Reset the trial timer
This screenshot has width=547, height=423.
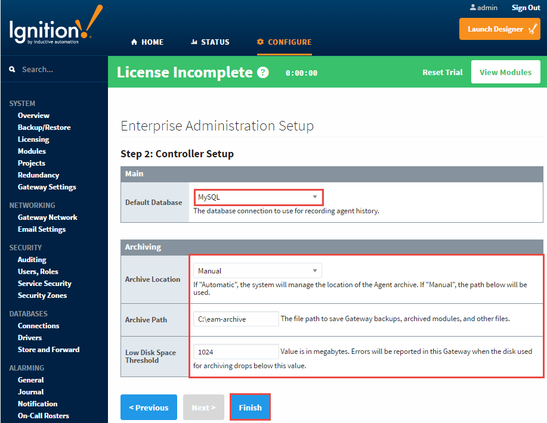pyautogui.click(x=443, y=73)
